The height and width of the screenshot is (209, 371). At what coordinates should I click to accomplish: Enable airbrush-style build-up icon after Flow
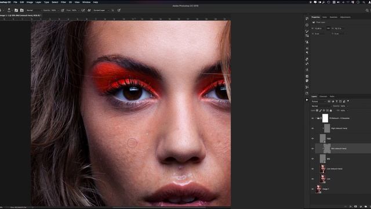[83, 10]
